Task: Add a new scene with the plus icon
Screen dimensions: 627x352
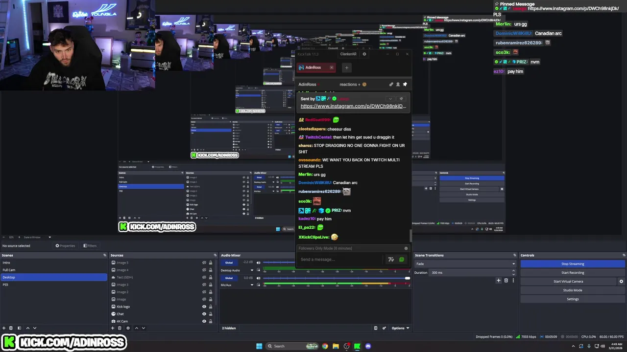Action: tap(4, 328)
